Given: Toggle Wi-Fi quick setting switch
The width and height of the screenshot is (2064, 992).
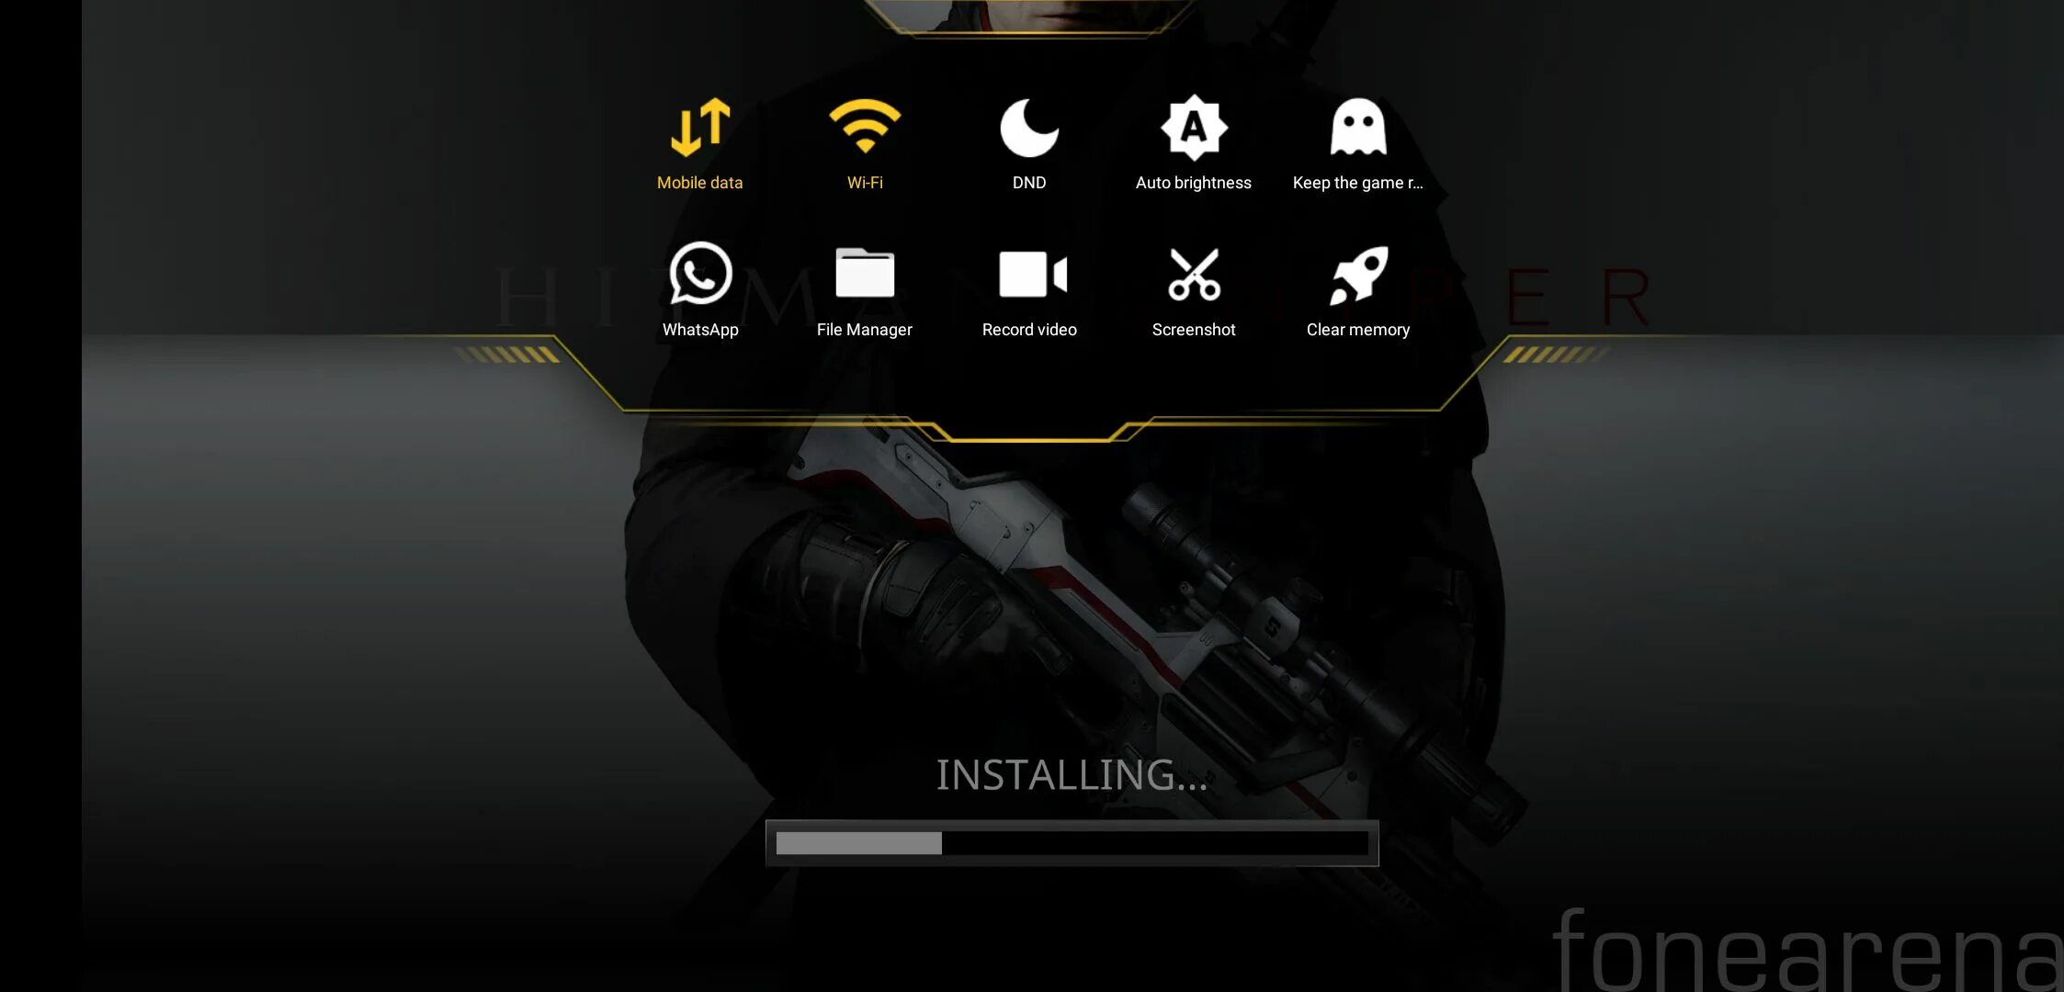Looking at the screenshot, I should coord(865,142).
